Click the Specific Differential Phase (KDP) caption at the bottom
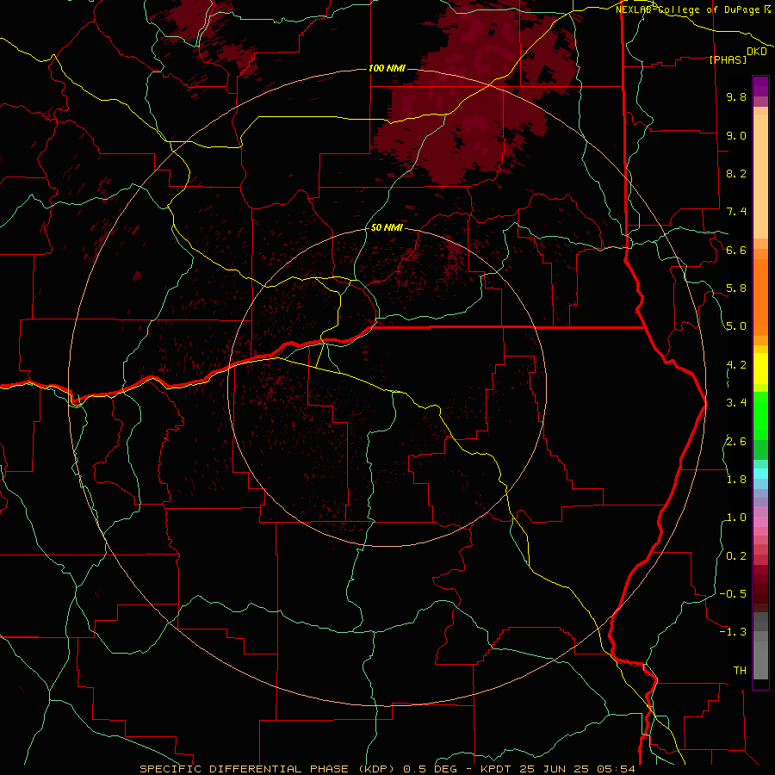 pyautogui.click(x=387, y=769)
